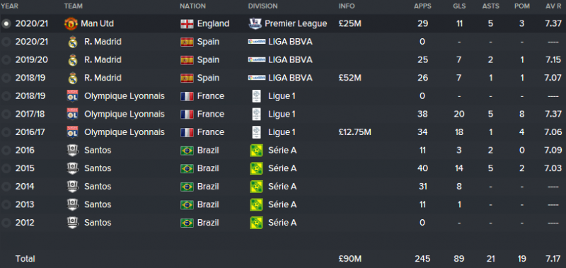Click the Brazil flag in 2013 row
This screenshot has height=268, width=566.
[x=187, y=205]
